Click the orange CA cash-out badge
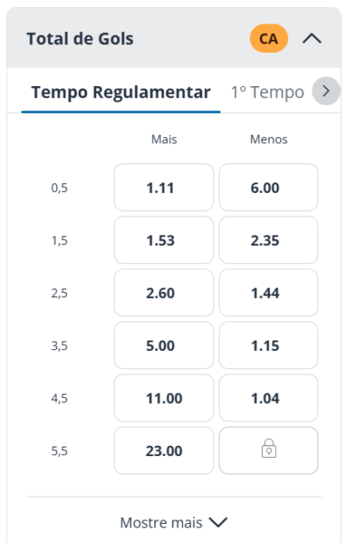 click(x=269, y=38)
